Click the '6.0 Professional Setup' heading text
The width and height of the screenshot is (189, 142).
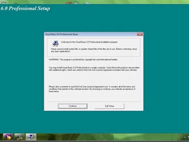point(25,8)
